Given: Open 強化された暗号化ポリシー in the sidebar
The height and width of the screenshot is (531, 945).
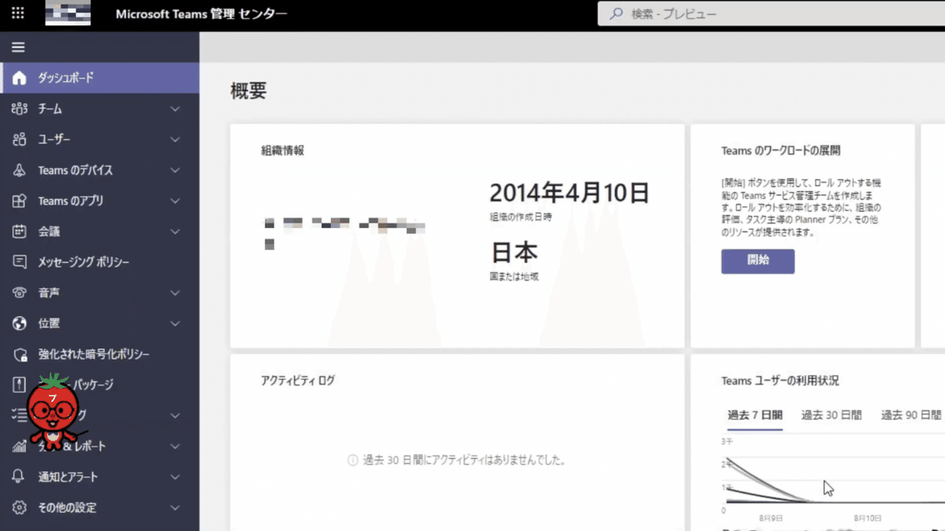Looking at the screenshot, I should (100, 354).
